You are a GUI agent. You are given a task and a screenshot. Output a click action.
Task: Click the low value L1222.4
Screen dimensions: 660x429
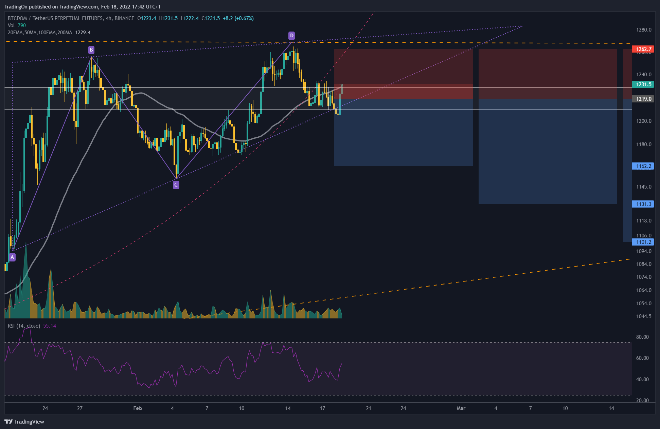(190, 18)
